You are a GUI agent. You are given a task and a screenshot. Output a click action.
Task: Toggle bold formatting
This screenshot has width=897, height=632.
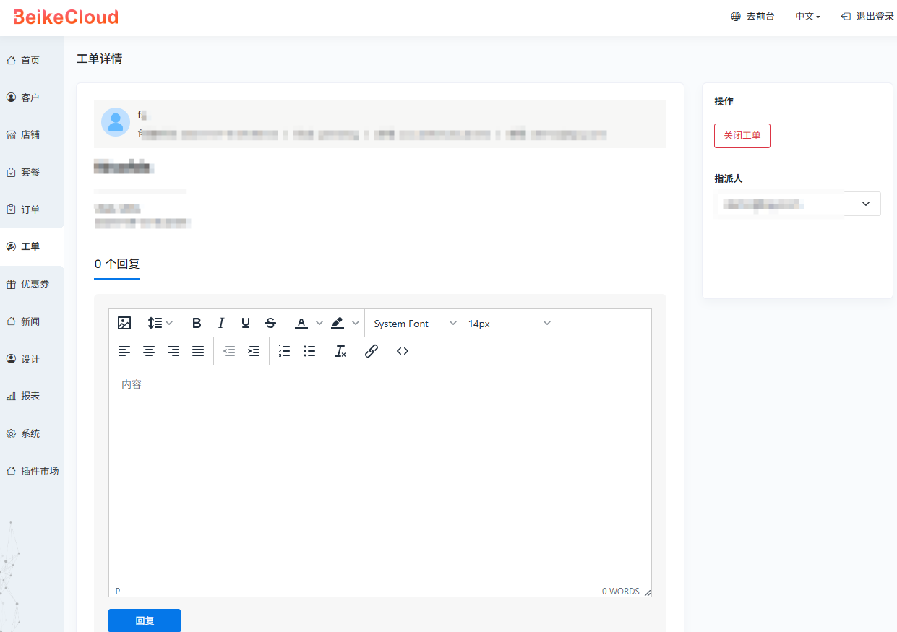click(197, 324)
